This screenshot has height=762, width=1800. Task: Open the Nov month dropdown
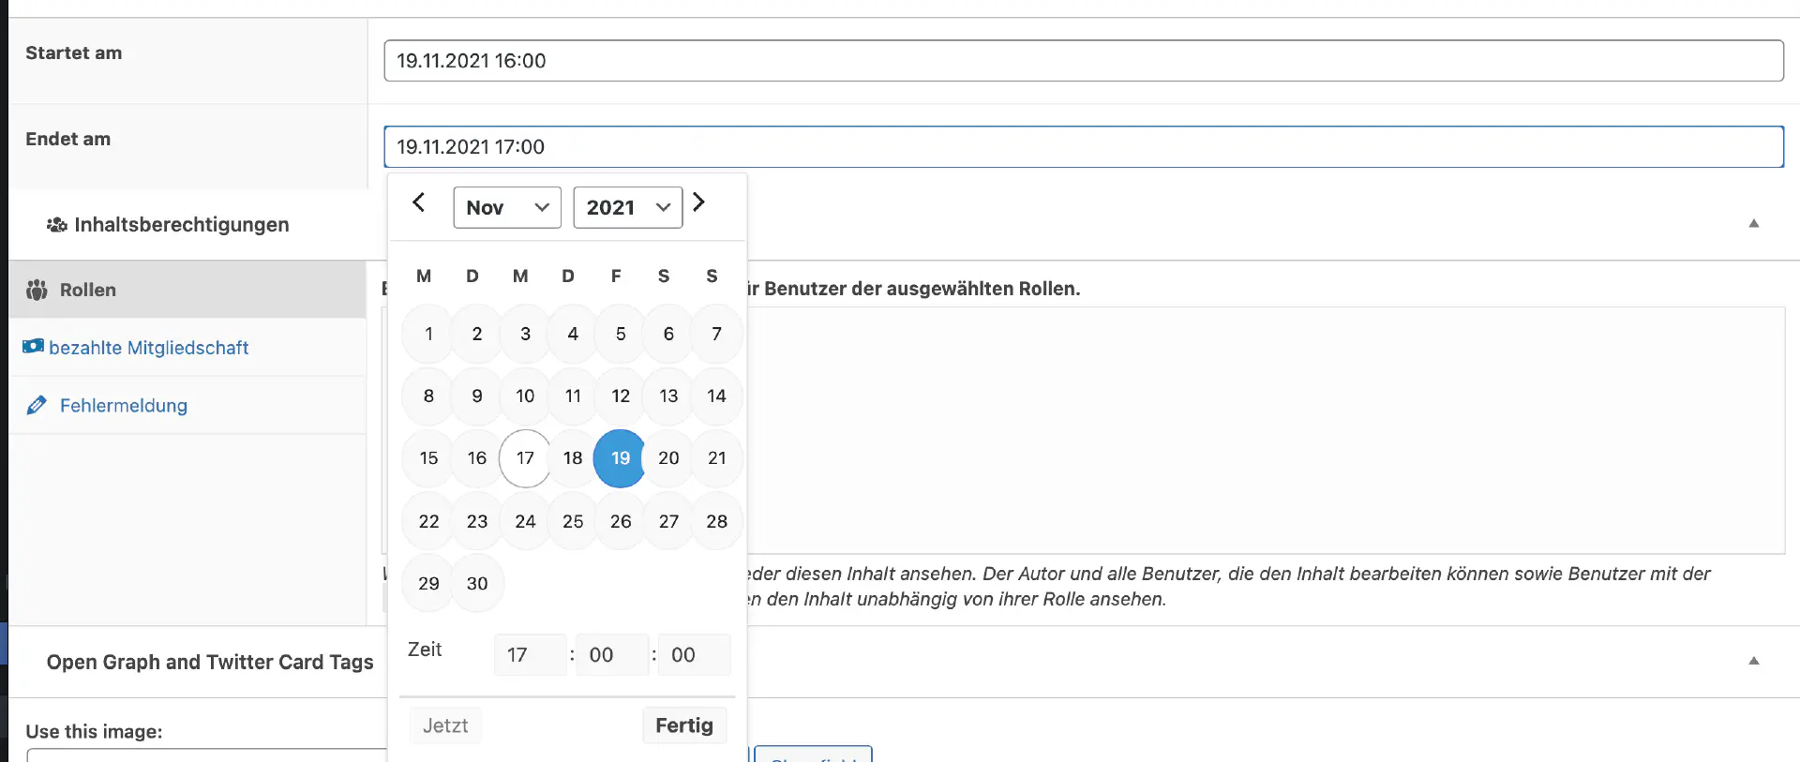[507, 207]
